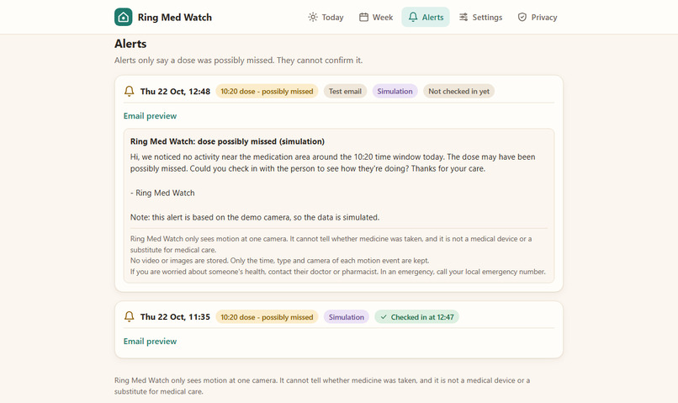Open the Settings tab

point(480,18)
